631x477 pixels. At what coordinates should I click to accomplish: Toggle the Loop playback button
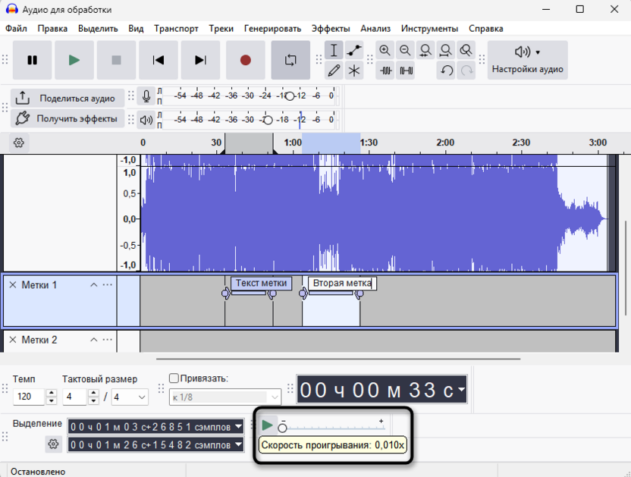290,60
